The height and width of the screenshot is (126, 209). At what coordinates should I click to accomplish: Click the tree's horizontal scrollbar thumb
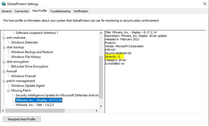[x=35, y=111]
